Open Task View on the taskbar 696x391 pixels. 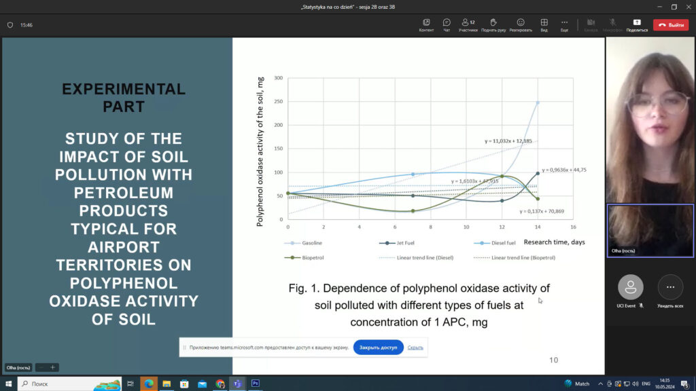pyautogui.click(x=130, y=384)
